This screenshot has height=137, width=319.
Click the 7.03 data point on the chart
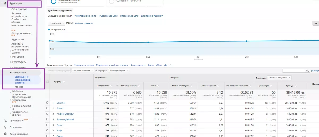coord(197,41)
